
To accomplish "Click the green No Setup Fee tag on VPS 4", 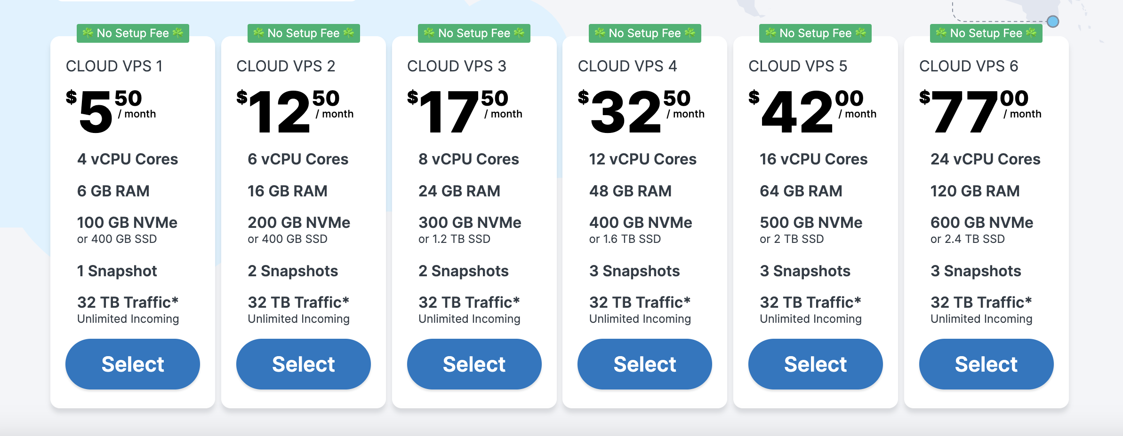I will point(645,33).
